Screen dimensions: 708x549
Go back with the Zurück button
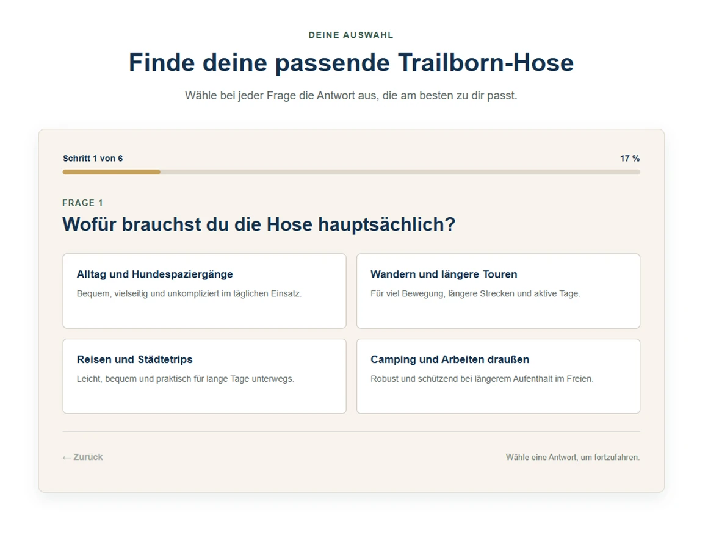pyautogui.click(x=82, y=457)
